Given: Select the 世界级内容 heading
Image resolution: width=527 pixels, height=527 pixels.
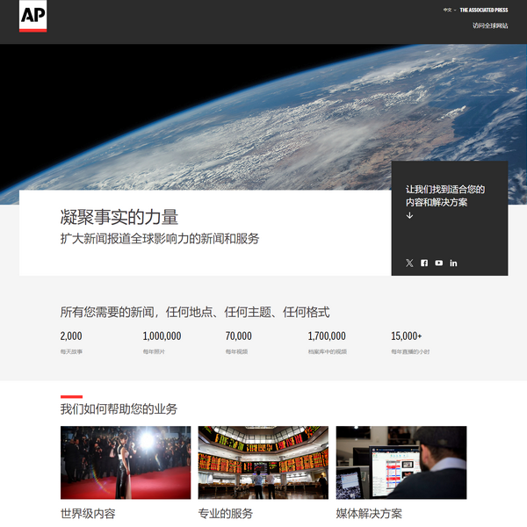Looking at the screenshot, I should point(88,514).
